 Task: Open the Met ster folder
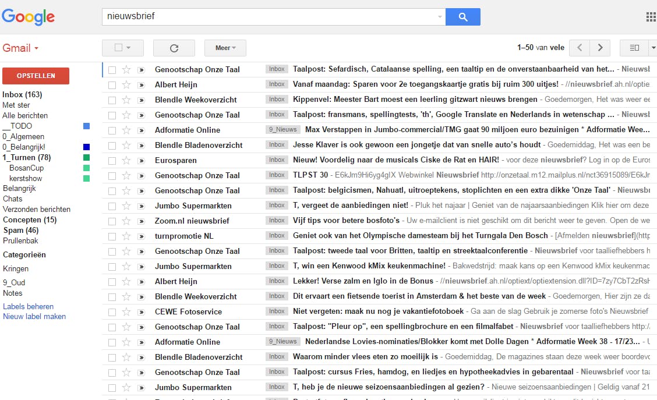tap(16, 105)
